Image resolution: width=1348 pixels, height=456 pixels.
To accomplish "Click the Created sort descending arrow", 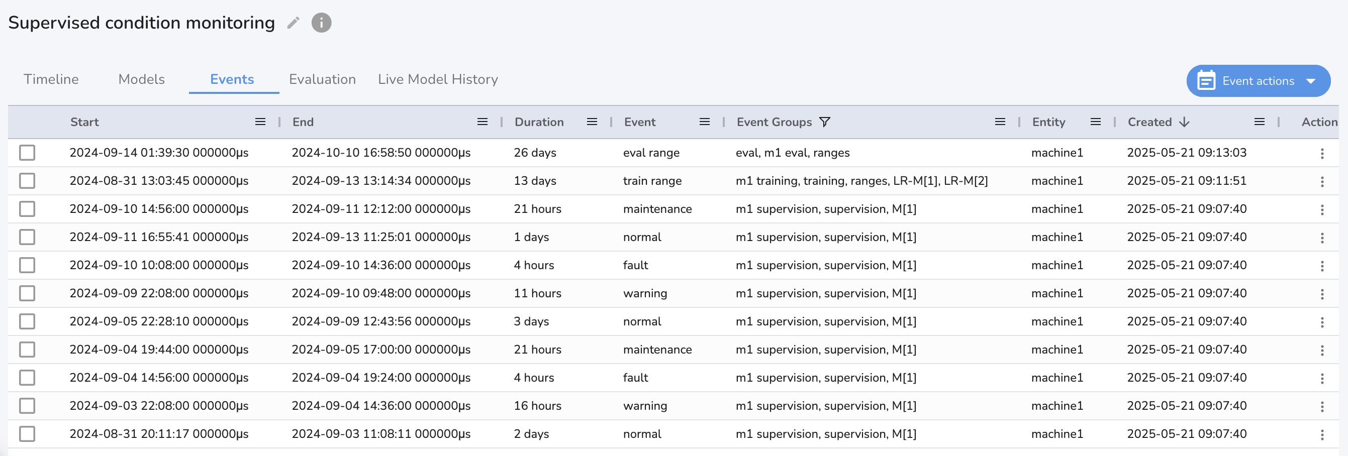I will point(1184,122).
